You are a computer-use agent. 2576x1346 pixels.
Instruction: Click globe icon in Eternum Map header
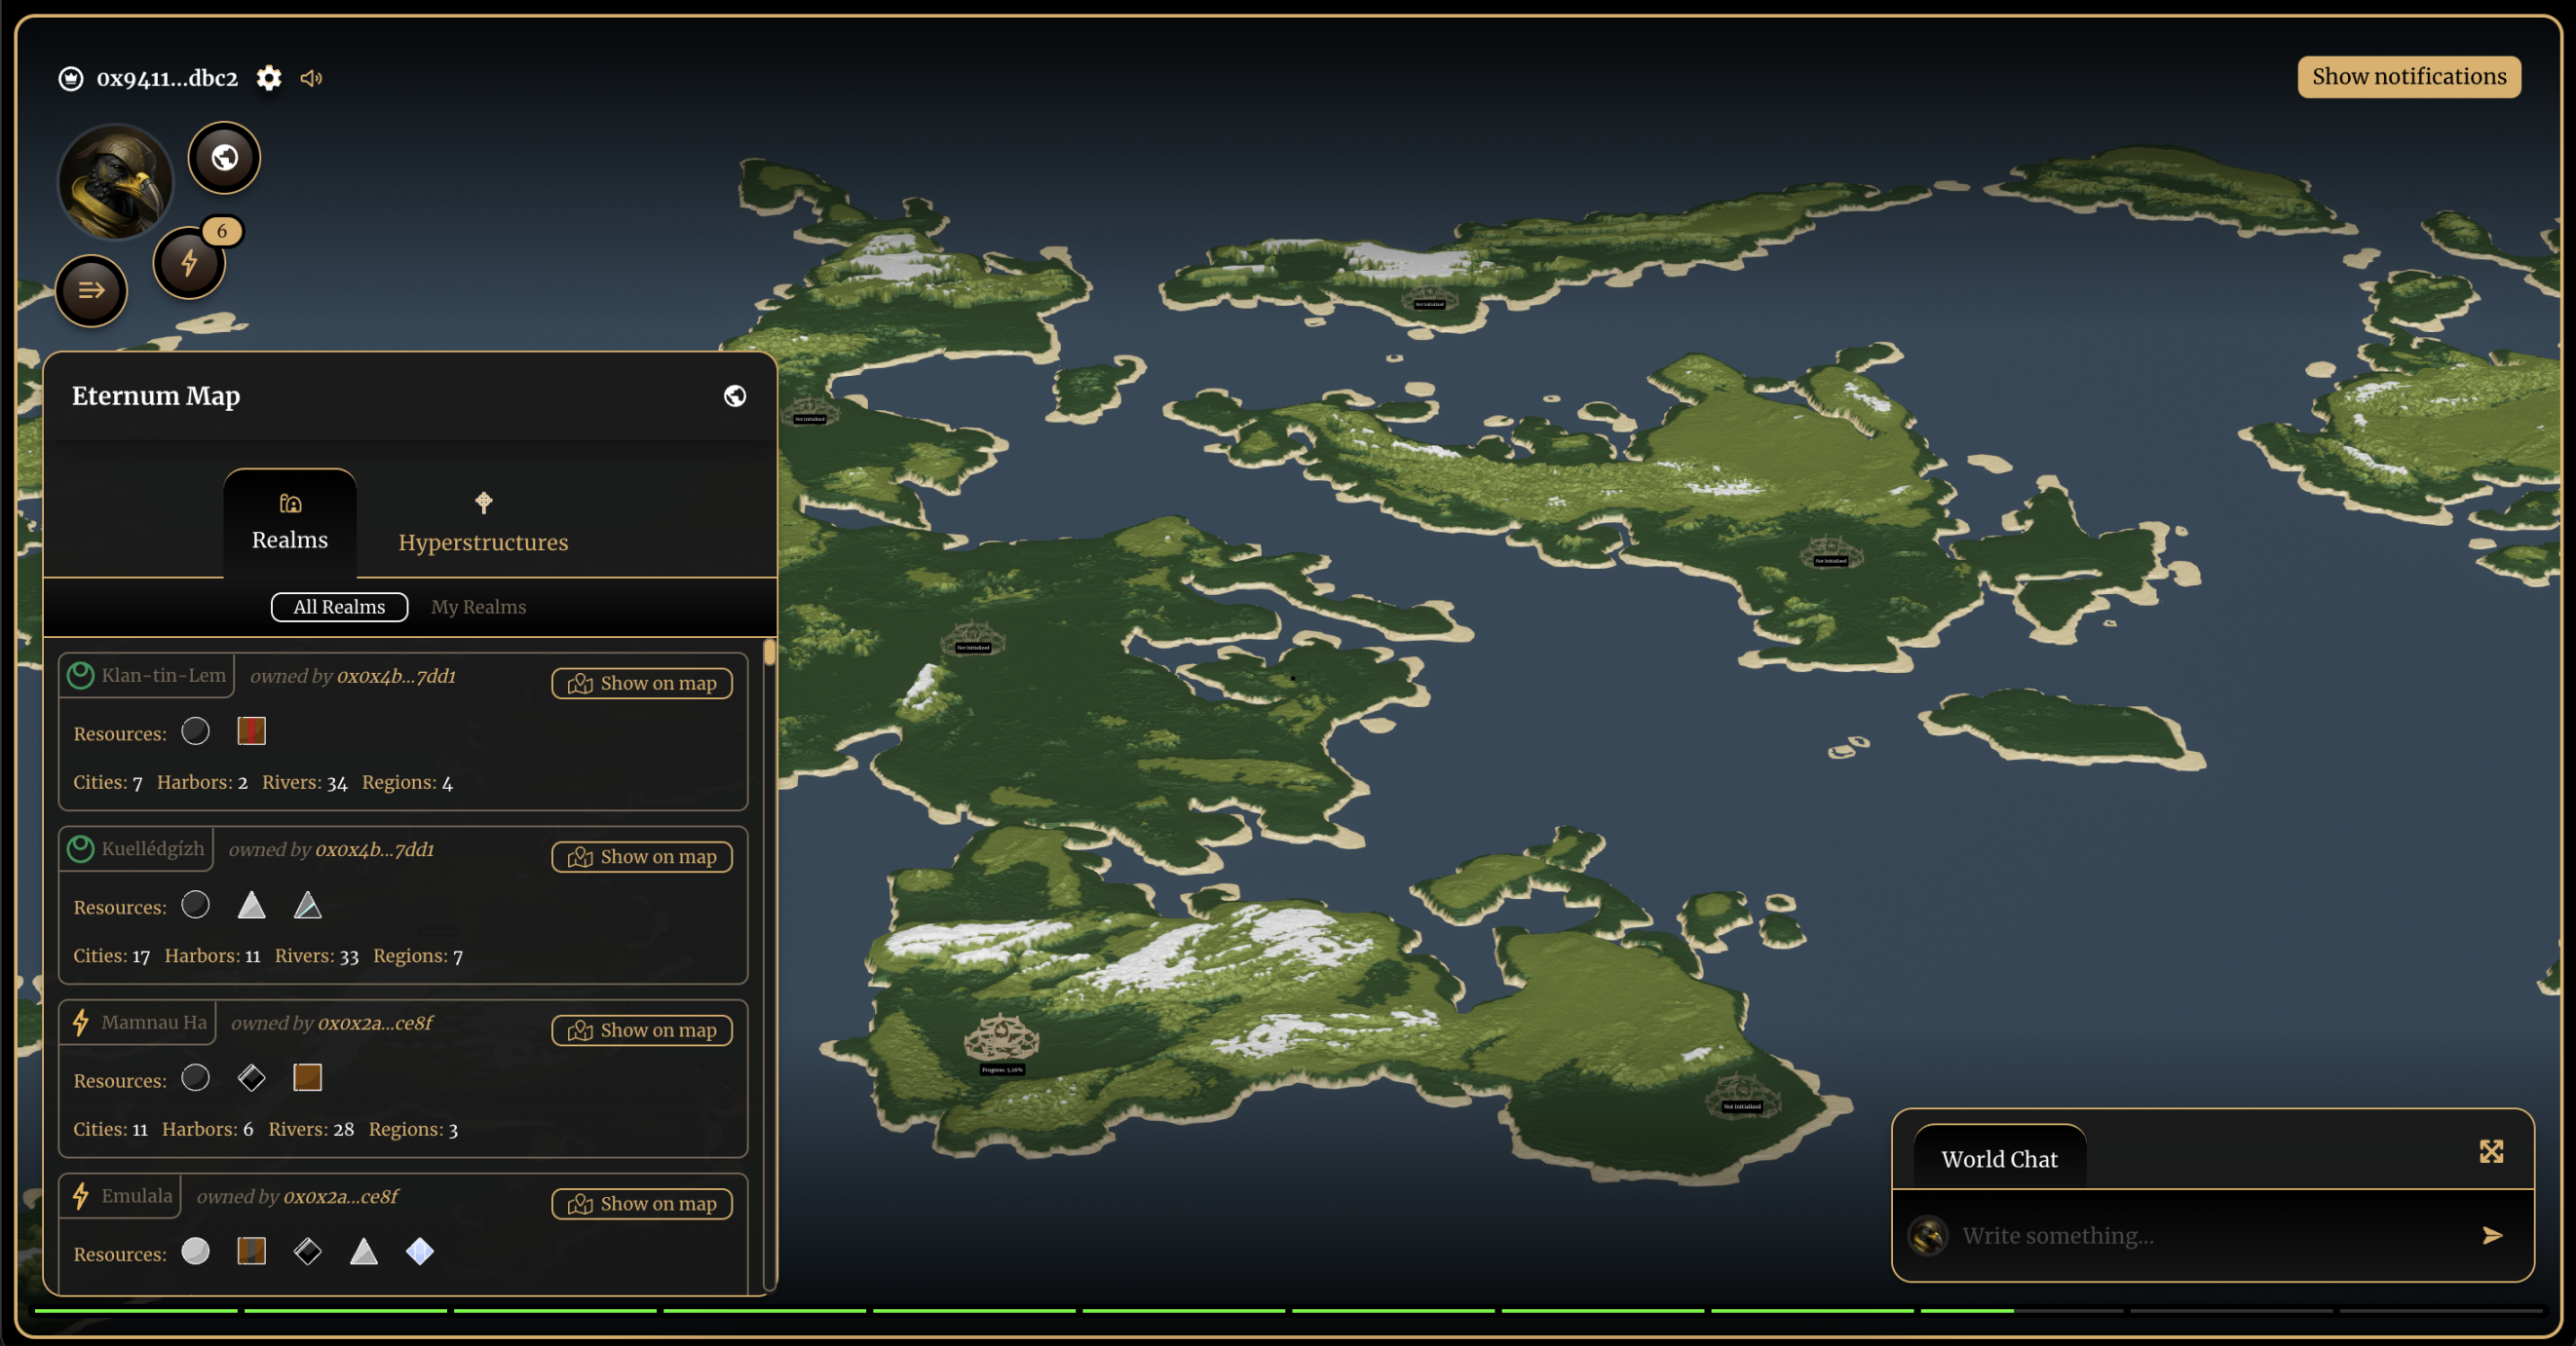coord(734,396)
